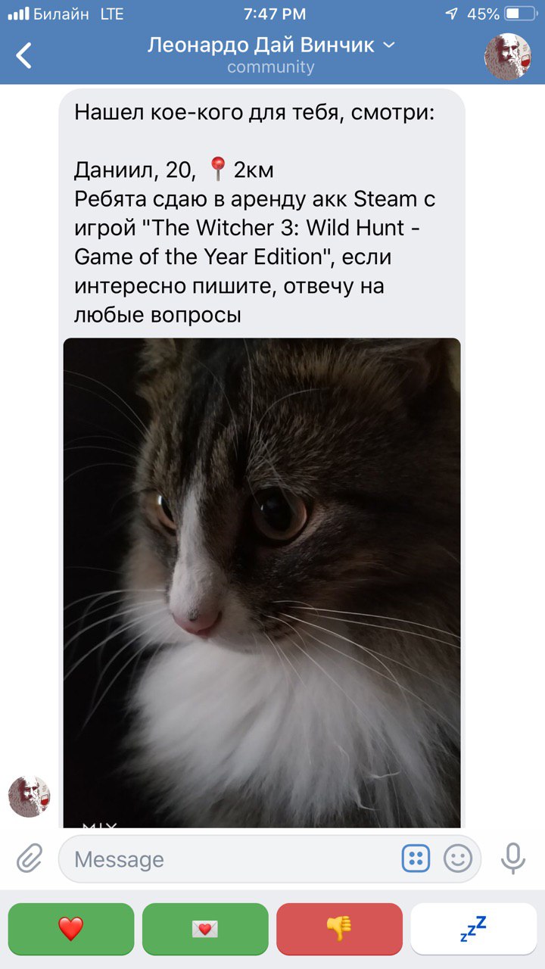The height and width of the screenshot is (969, 545).
Task: Open the Леонардо Дай Винчик chat title
Action: pos(260,45)
